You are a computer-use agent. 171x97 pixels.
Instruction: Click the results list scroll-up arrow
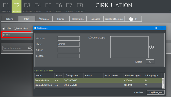point(163,79)
